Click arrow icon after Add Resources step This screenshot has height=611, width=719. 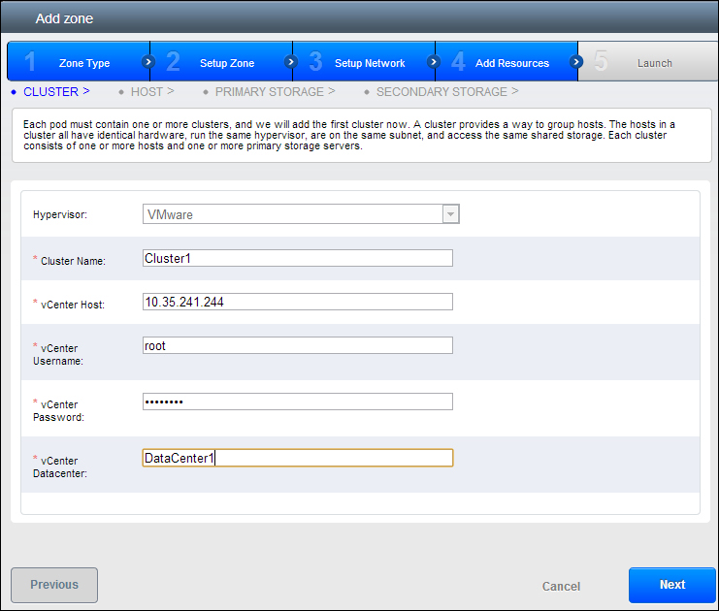(576, 61)
